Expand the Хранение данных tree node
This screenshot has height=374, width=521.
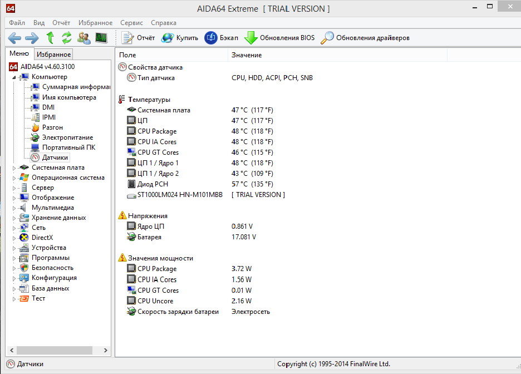pos(14,218)
